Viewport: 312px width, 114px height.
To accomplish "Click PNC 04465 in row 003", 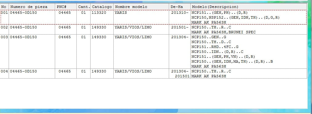I will click(x=65, y=37).
